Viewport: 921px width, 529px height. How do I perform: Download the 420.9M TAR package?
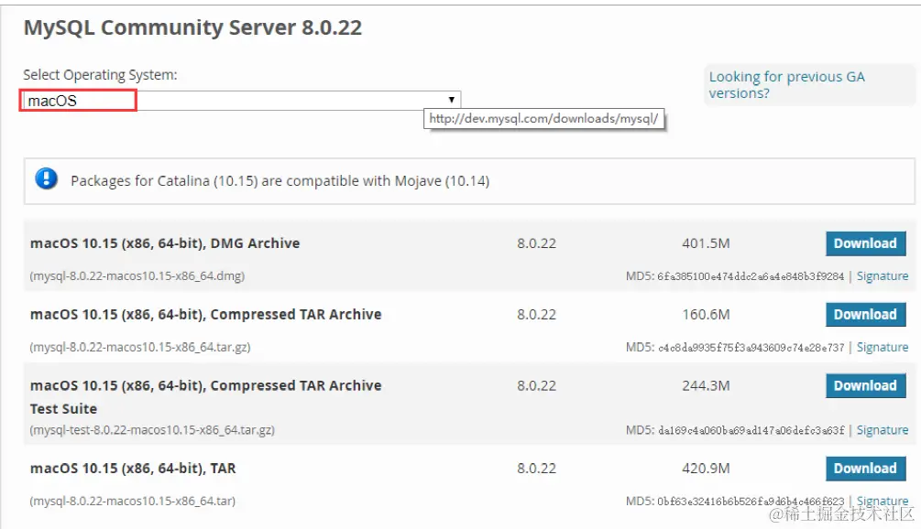coord(865,469)
